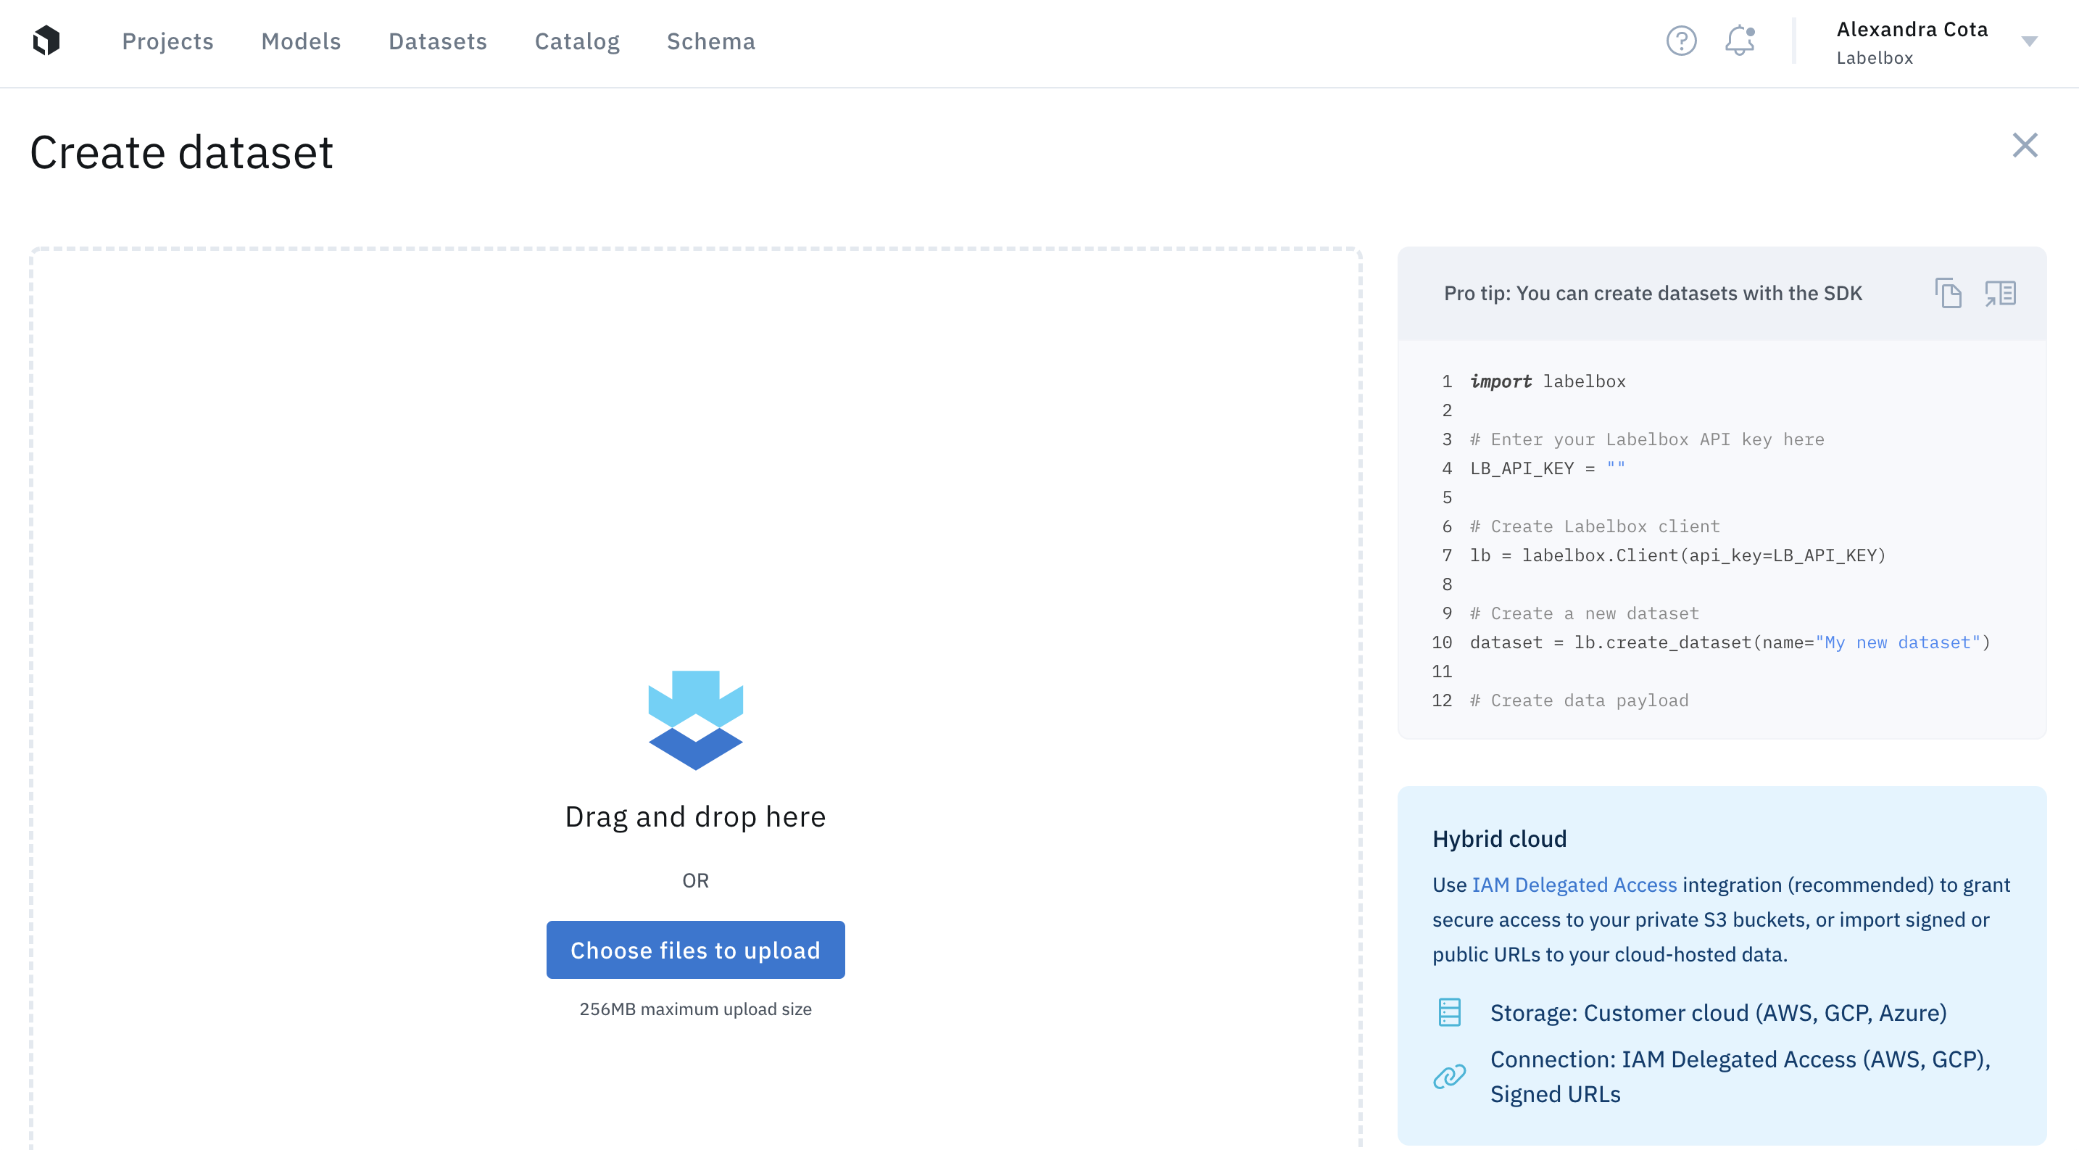Expand the Alexandra Cota account dropdown
This screenshot has height=1150, width=2079.
pos(2029,41)
